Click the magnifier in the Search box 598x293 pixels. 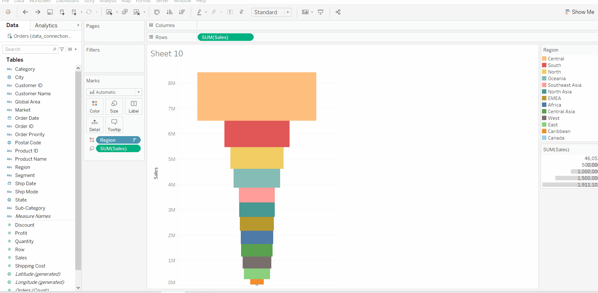[x=54, y=49]
